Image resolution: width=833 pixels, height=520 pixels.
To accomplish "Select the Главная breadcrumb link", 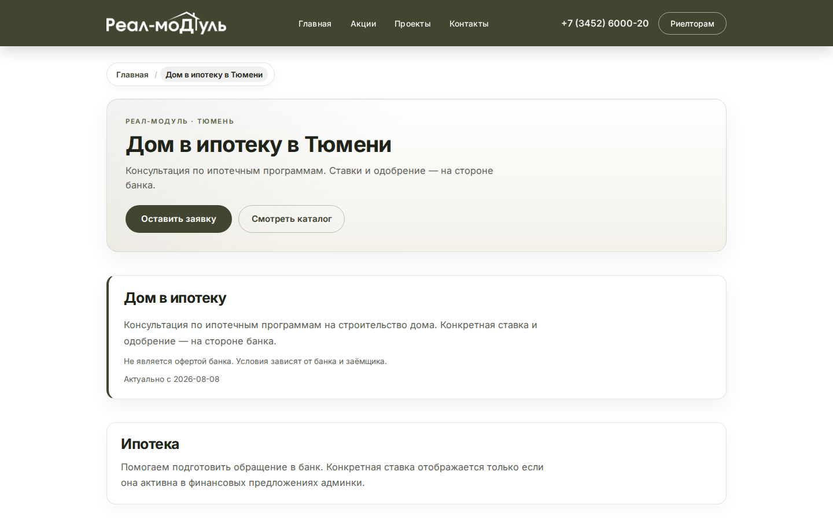I will click(132, 75).
